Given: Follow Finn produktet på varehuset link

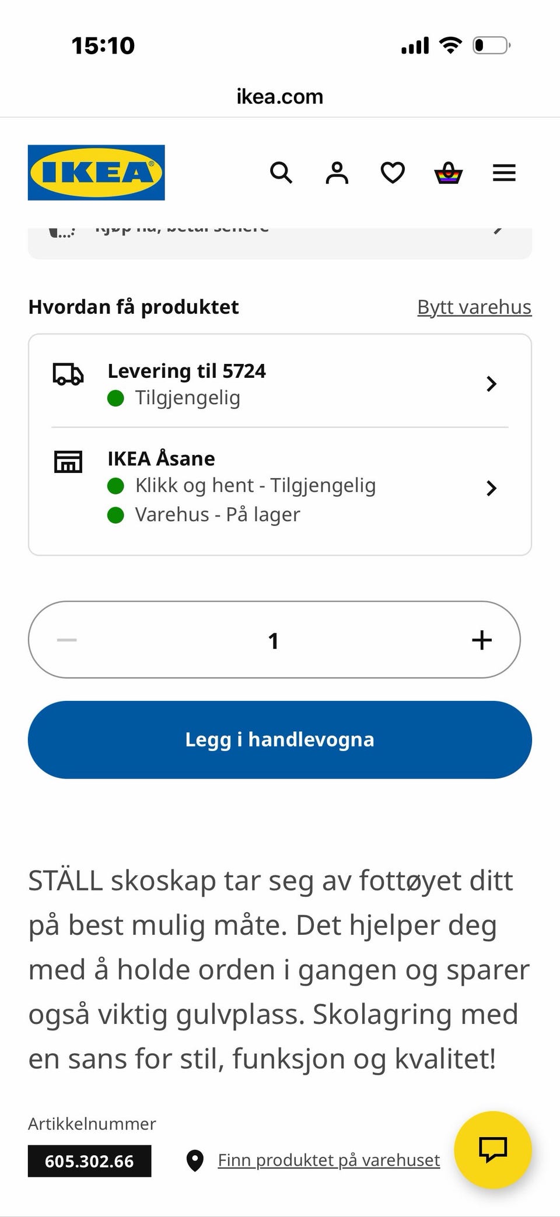Looking at the screenshot, I should point(328,1160).
